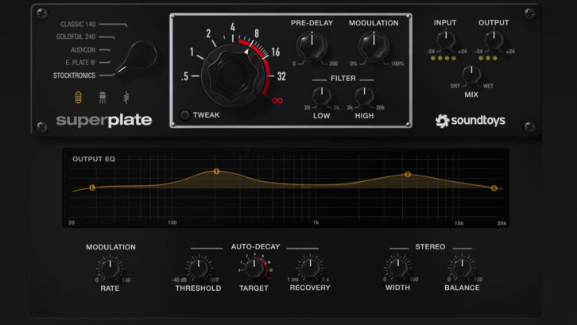The height and width of the screenshot is (325, 577).
Task: Adjust the Low filter knob
Action: [322, 96]
